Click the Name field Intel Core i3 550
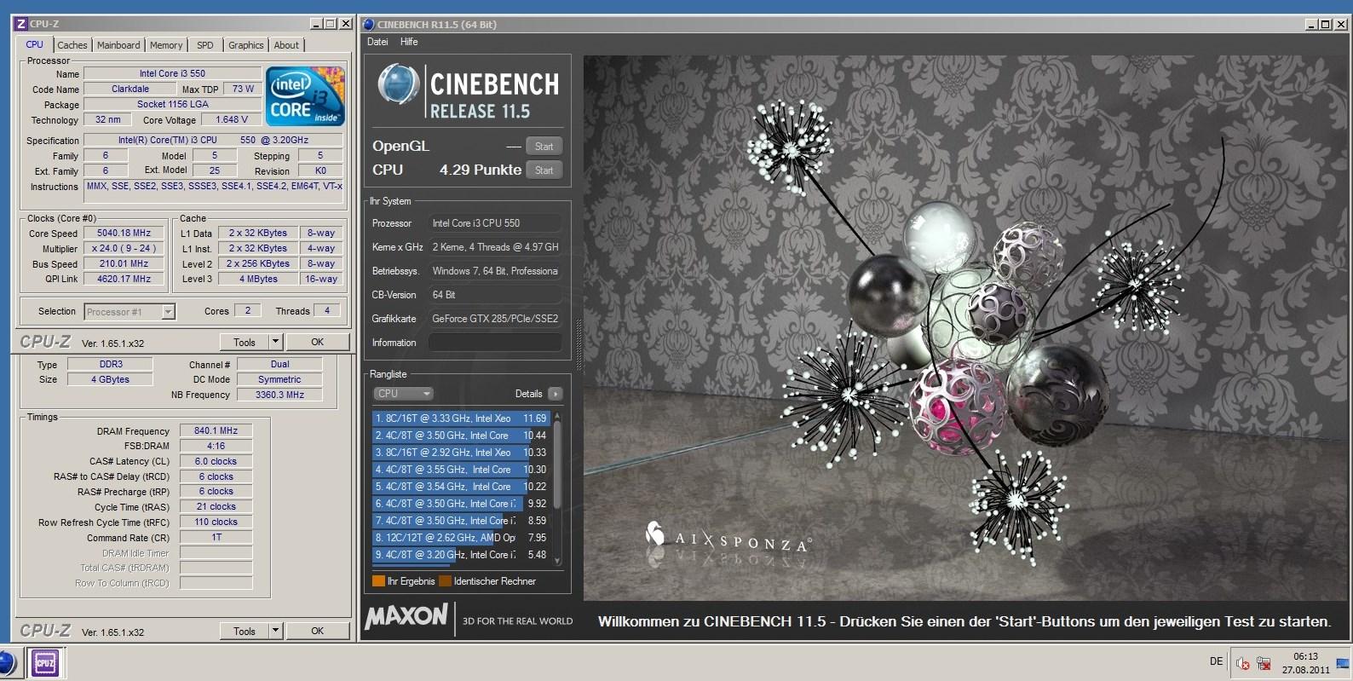This screenshot has height=681, width=1353. click(x=172, y=73)
